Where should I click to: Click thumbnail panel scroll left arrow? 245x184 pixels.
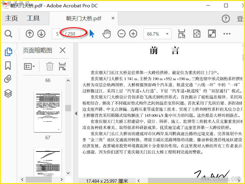[x=22, y=179]
